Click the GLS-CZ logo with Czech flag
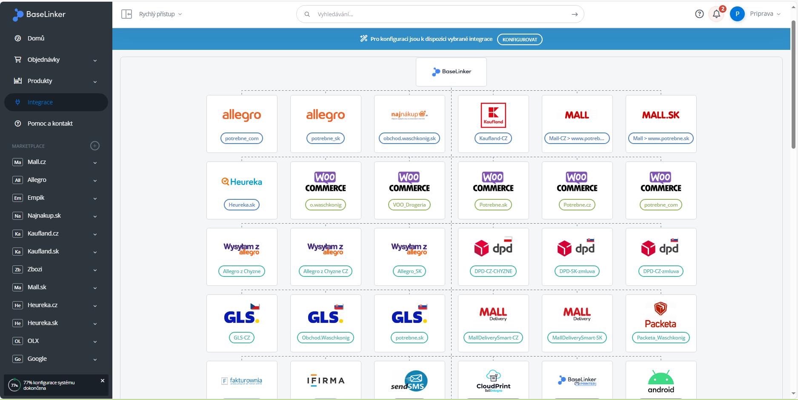798x400 pixels. [242, 314]
